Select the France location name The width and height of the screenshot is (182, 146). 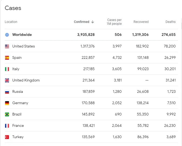pos(18,125)
